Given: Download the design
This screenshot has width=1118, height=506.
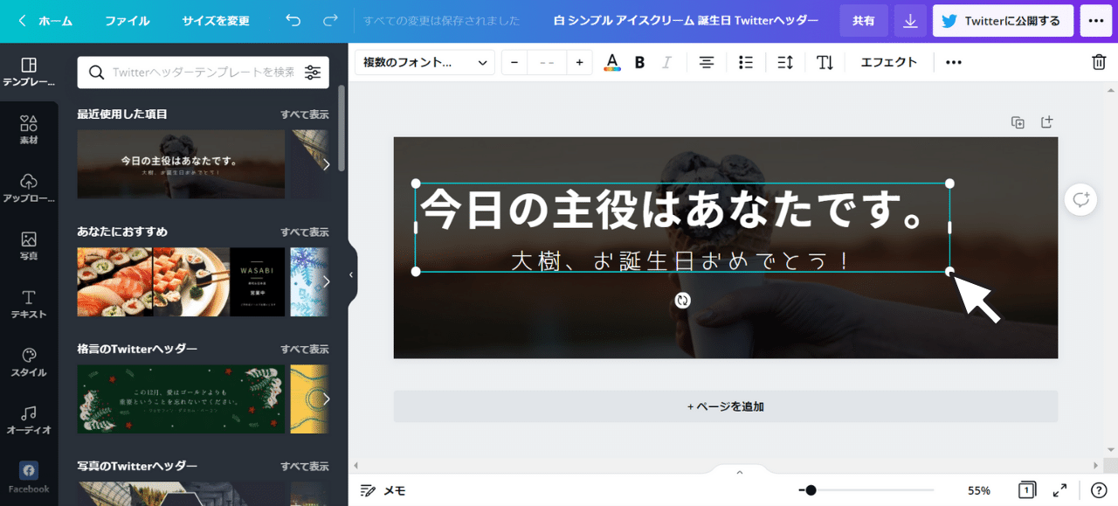Looking at the screenshot, I should [x=910, y=21].
